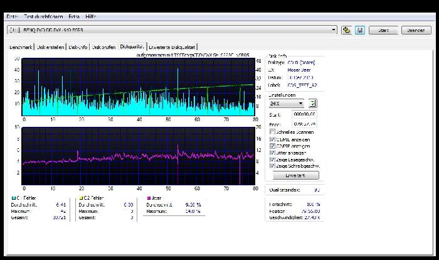The image size is (439, 260).
Task: Open the Extra menu
Action: [x=74, y=17]
